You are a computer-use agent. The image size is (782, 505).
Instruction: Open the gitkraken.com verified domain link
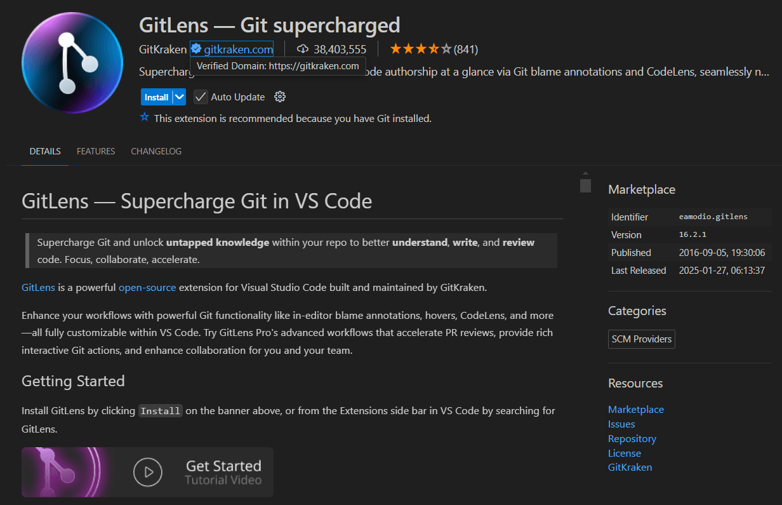[239, 49]
